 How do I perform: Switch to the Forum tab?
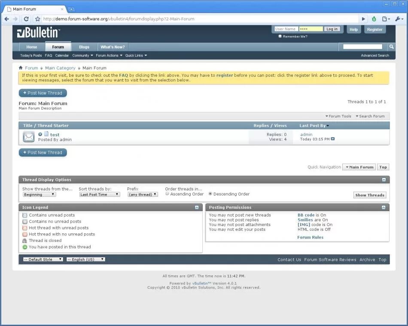pyautogui.click(x=58, y=47)
